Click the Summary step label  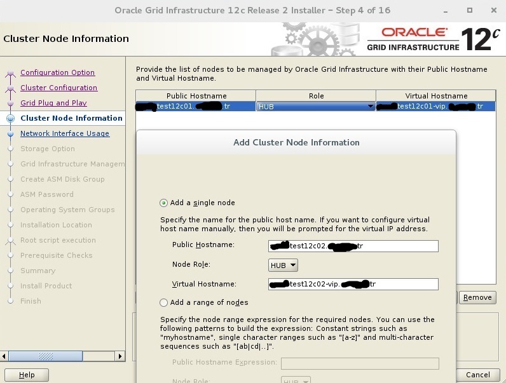pos(38,271)
